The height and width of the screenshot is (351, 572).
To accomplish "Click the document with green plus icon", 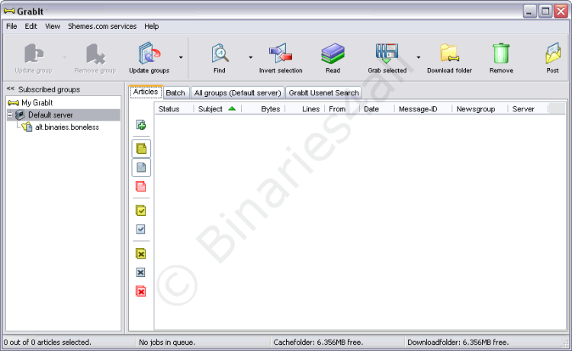I will point(141,125).
